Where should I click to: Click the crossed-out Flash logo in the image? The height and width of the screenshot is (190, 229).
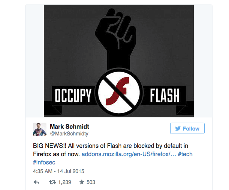(x=119, y=92)
